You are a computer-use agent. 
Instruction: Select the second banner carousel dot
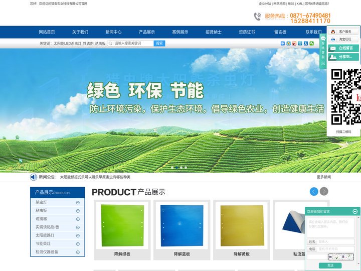176,168
